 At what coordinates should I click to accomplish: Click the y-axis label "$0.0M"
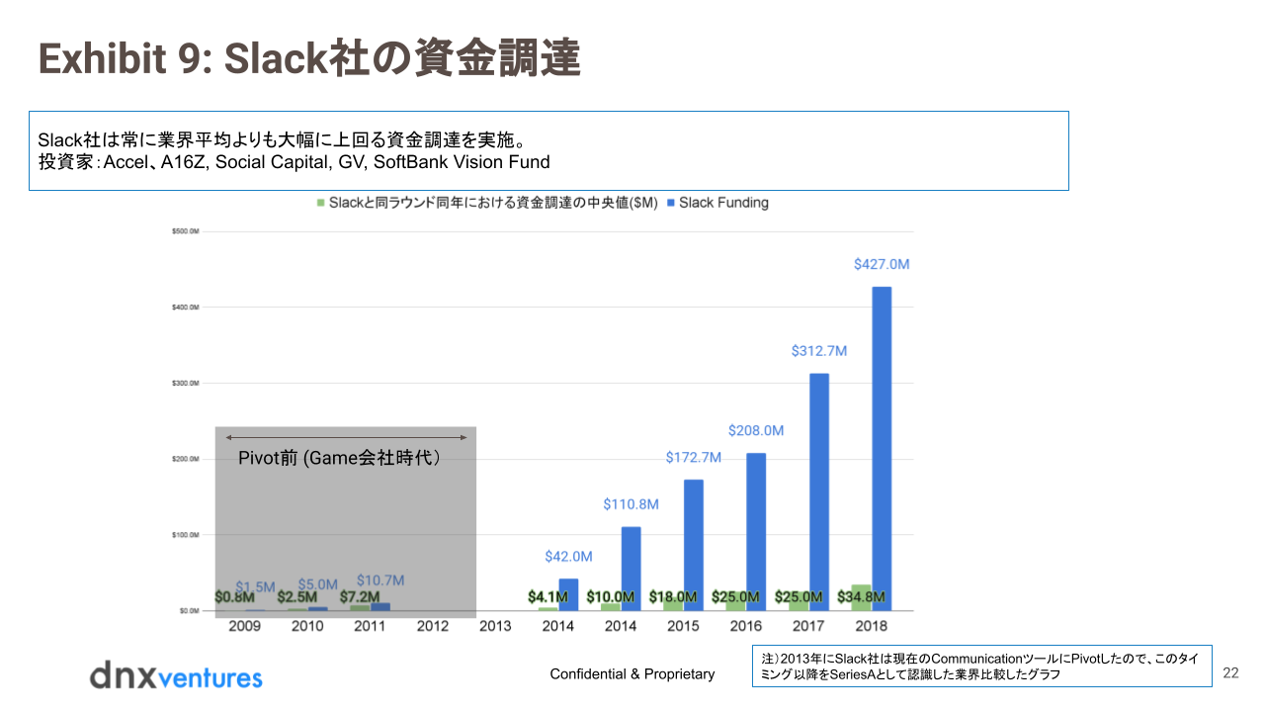pyautogui.click(x=190, y=610)
